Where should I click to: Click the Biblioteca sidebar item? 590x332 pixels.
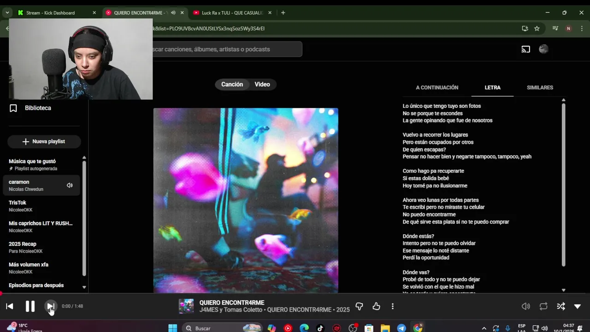point(38,108)
